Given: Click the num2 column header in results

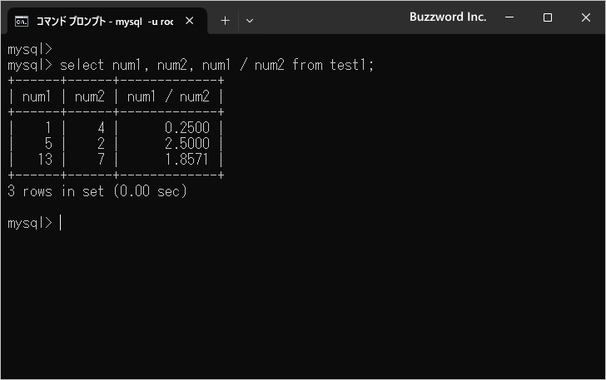Looking at the screenshot, I should pyautogui.click(x=89, y=96).
